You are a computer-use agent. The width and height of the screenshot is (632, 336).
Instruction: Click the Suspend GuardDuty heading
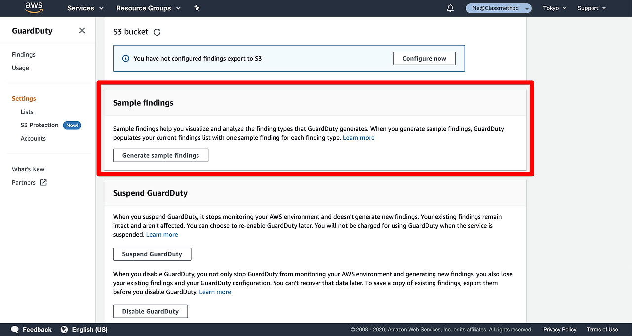(150, 193)
